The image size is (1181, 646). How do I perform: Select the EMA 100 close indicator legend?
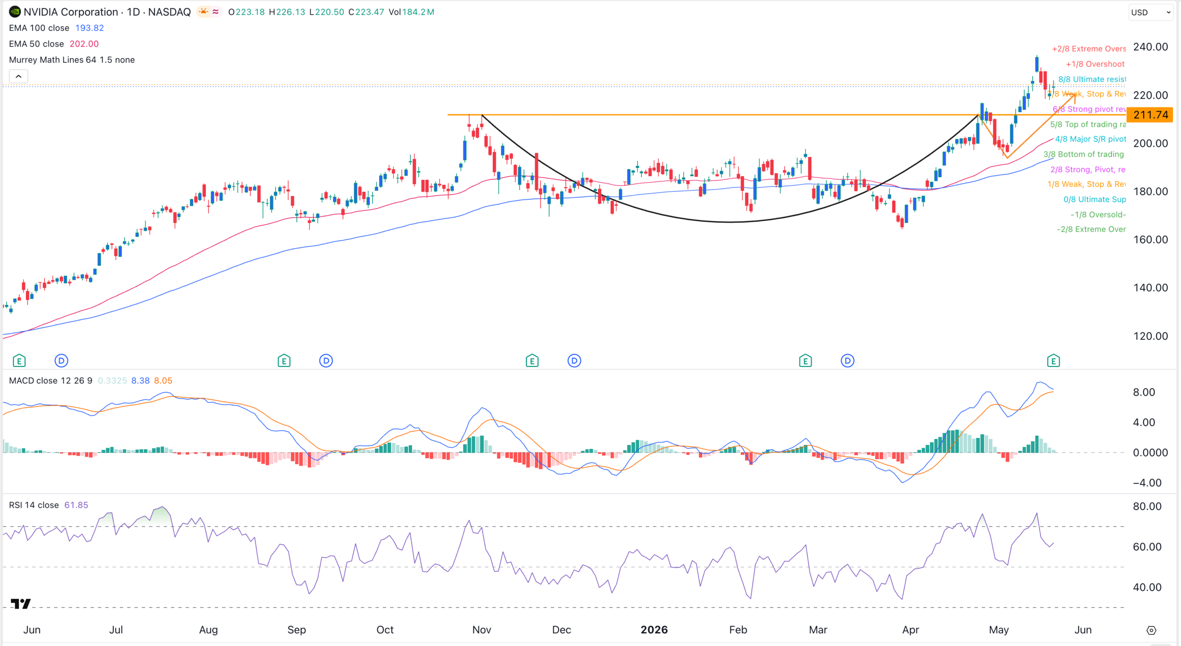click(39, 28)
